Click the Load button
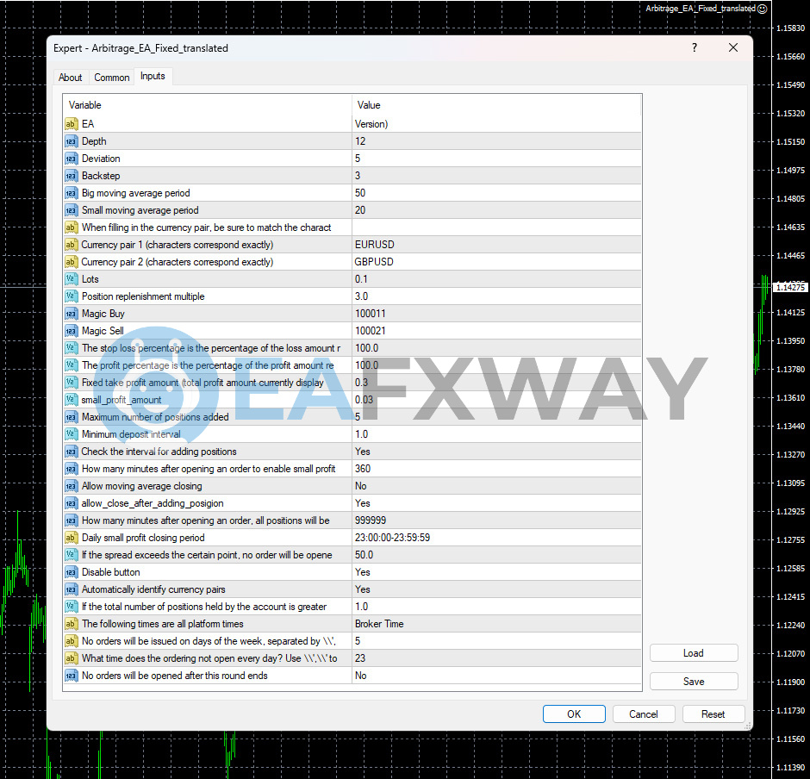Image resolution: width=810 pixels, height=779 pixels. [x=693, y=652]
